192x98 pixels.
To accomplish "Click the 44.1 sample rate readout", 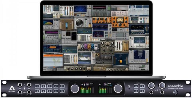I will [x=109, y=84].
